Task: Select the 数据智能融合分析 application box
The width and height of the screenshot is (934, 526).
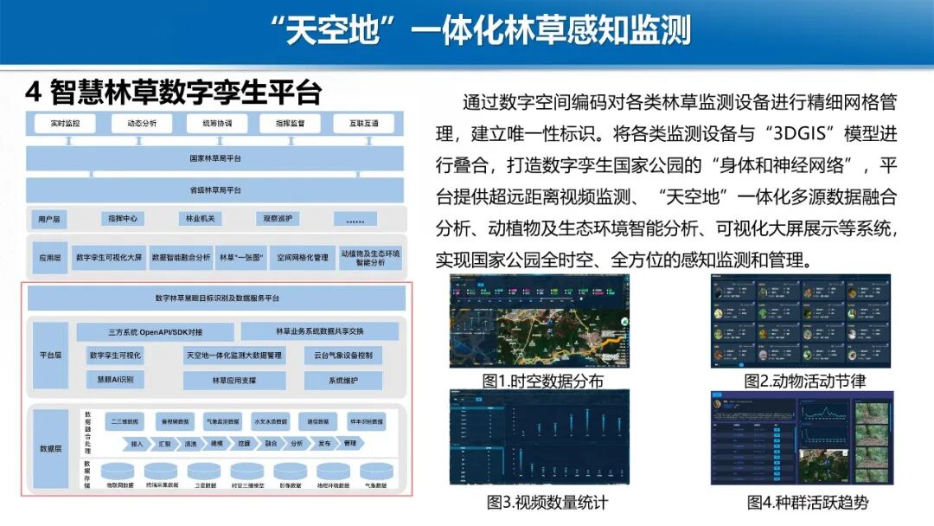Action: pyautogui.click(x=181, y=258)
